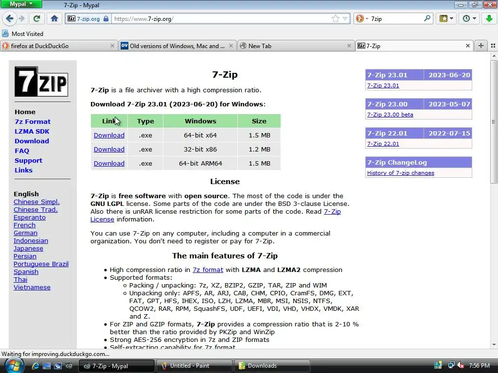Open the DuckDuckGo search engine selector

pyautogui.click(x=362, y=19)
